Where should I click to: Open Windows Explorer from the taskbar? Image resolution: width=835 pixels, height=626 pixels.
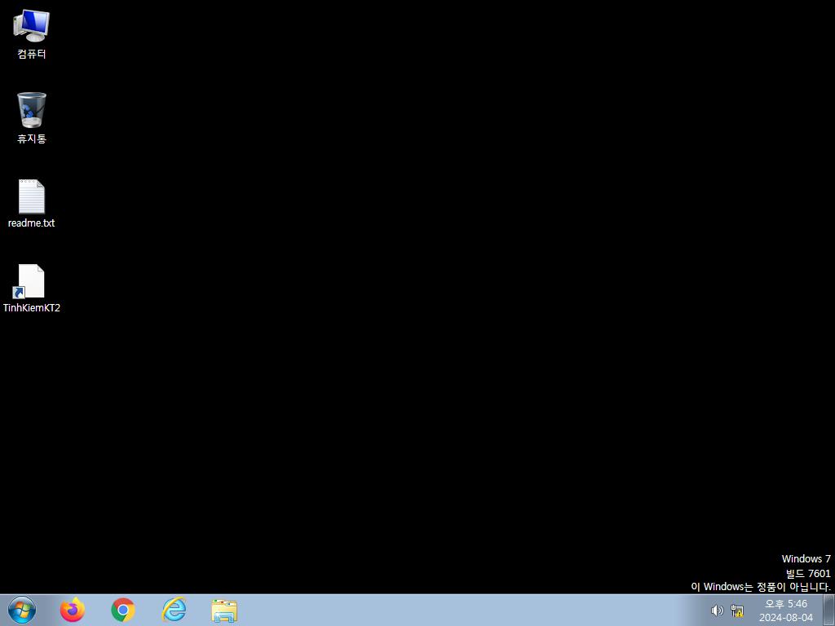(224, 611)
